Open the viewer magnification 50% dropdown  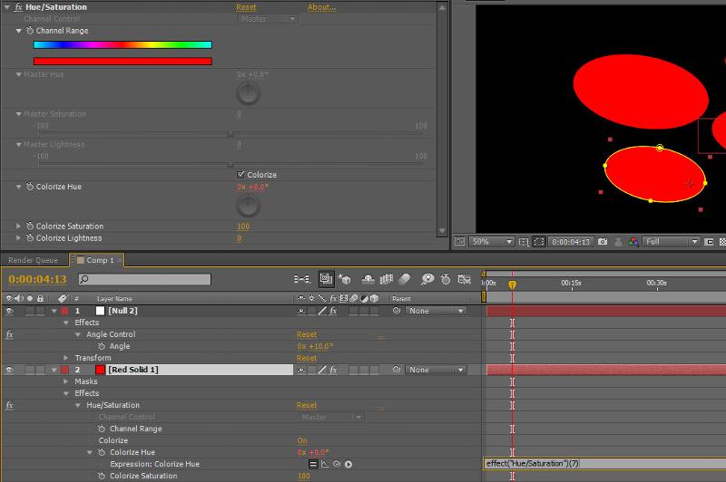tap(492, 242)
